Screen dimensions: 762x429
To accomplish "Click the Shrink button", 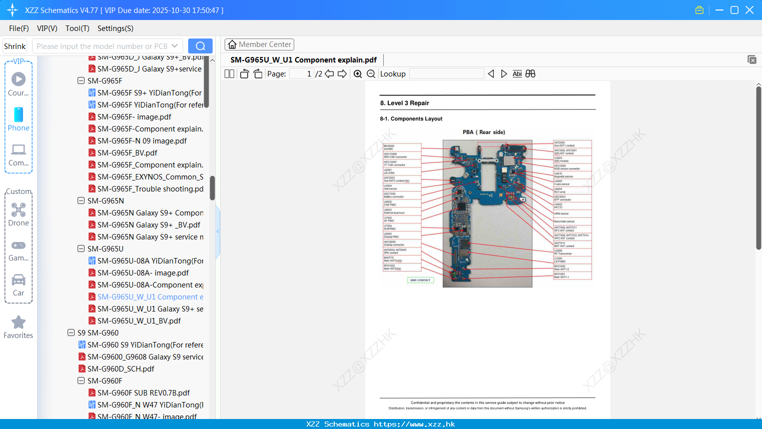I will [x=15, y=46].
